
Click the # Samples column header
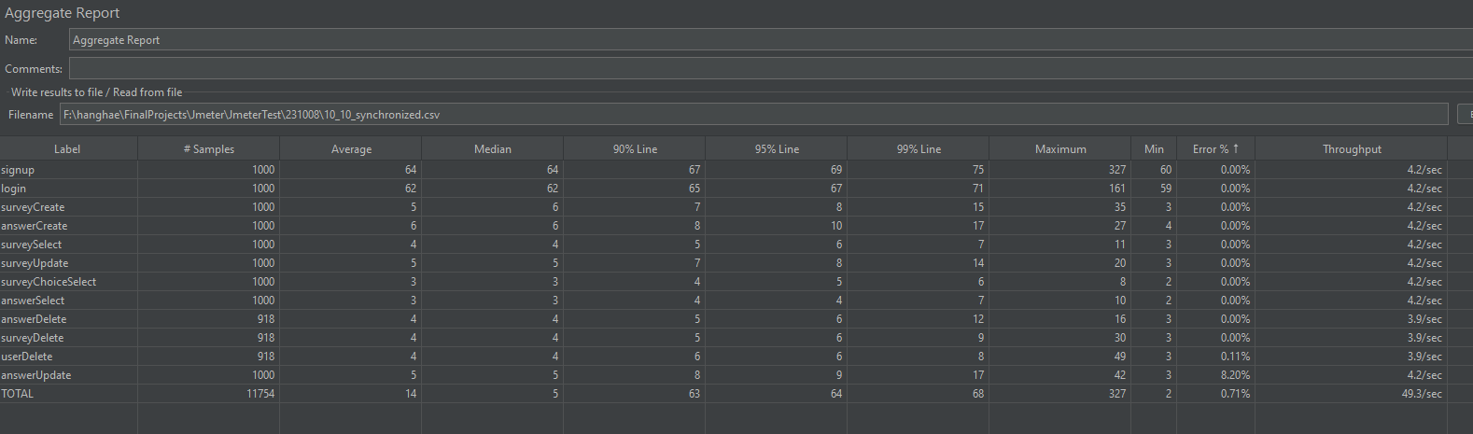(x=208, y=148)
